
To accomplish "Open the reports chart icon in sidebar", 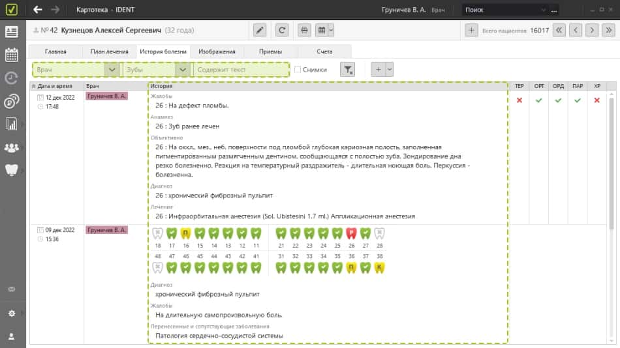I will pos(11,124).
